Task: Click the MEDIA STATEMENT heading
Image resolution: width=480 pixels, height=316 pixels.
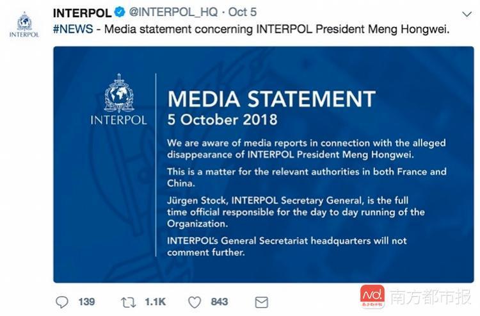Action: tap(271, 99)
